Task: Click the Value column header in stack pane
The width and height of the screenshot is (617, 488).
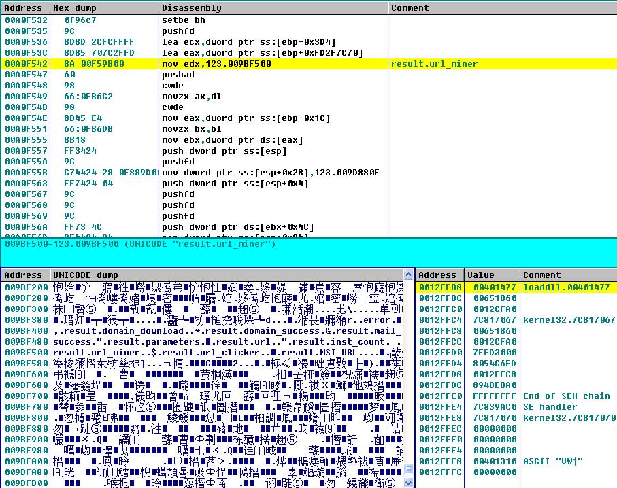Action: pos(480,273)
